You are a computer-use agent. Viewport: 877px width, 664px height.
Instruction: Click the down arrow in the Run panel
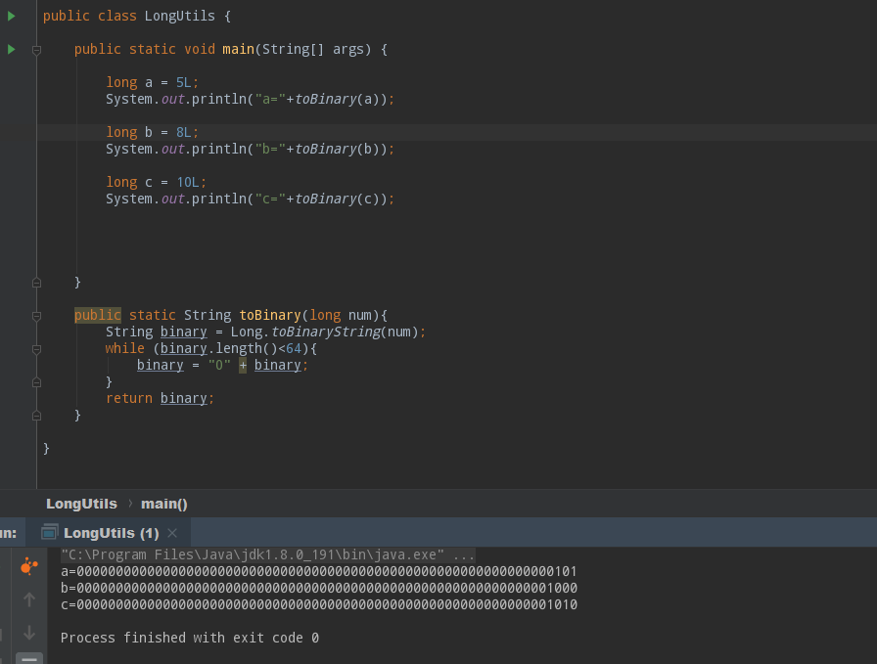[29, 633]
